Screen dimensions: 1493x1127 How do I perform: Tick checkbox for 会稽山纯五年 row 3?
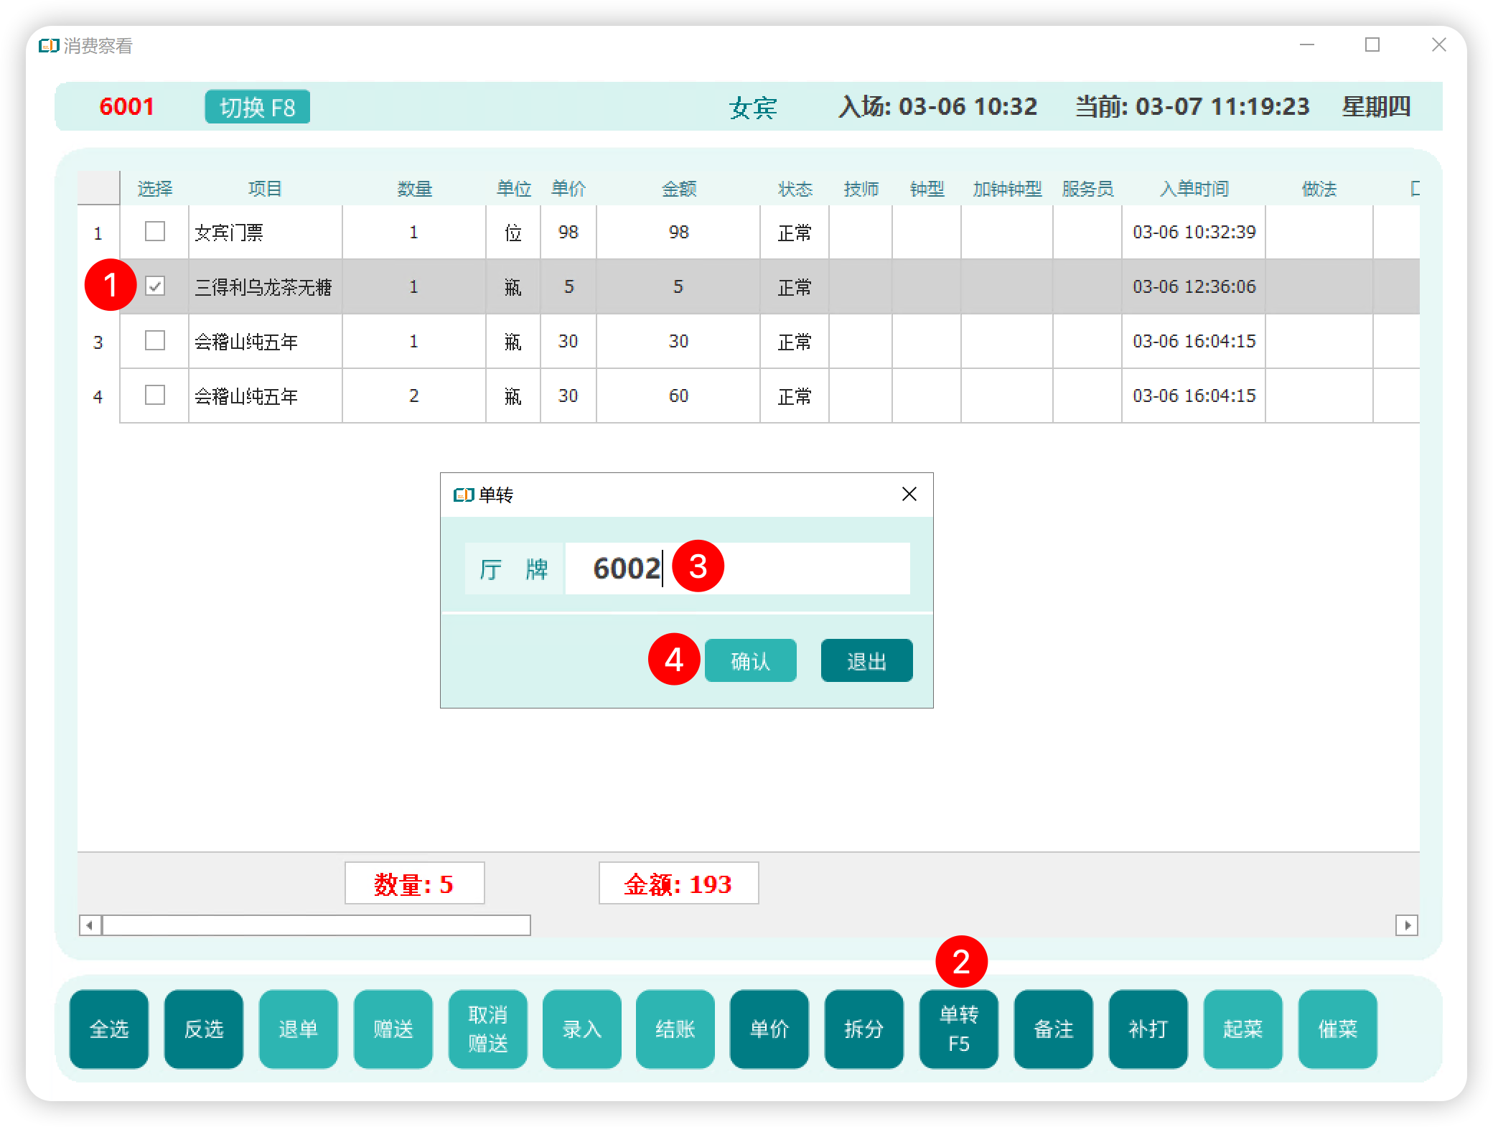click(x=155, y=340)
